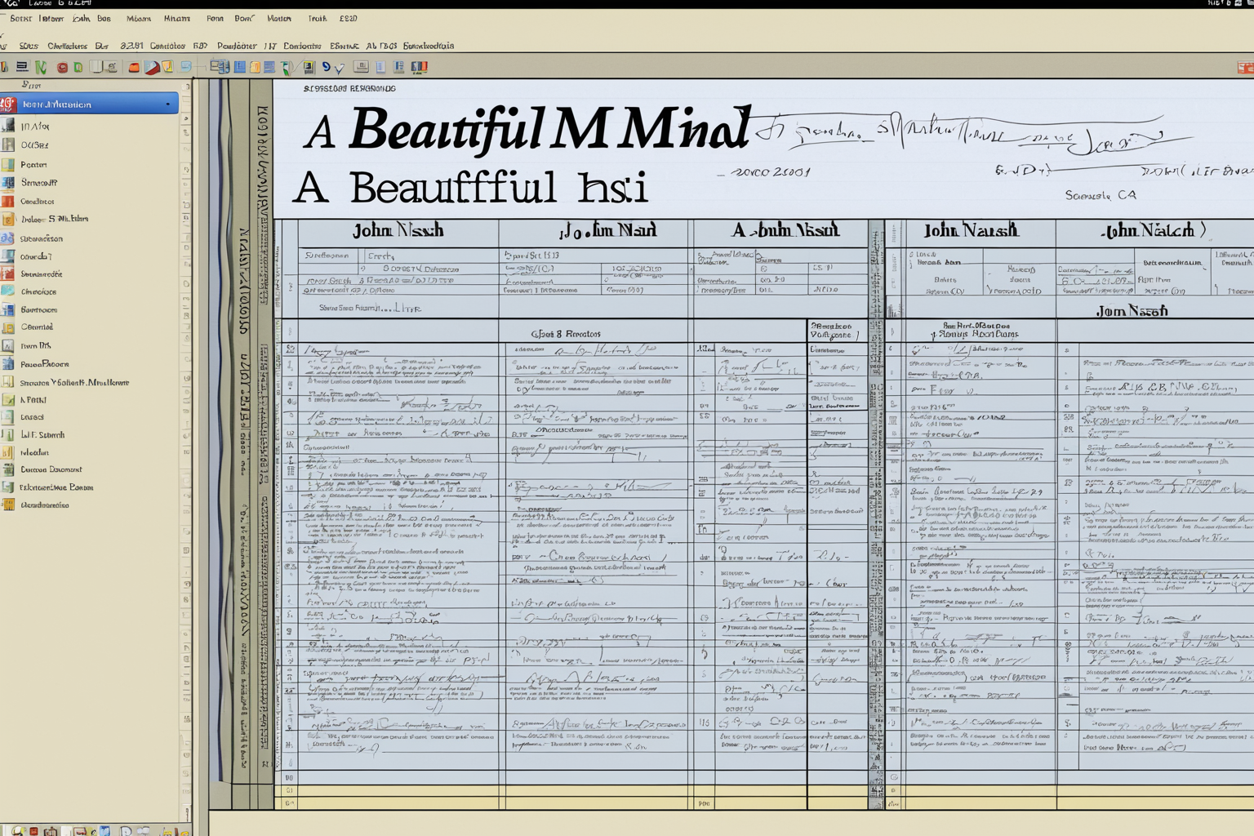The height and width of the screenshot is (836, 1254).
Task: Click the red flag icon in top-right corner
Action: (1245, 68)
